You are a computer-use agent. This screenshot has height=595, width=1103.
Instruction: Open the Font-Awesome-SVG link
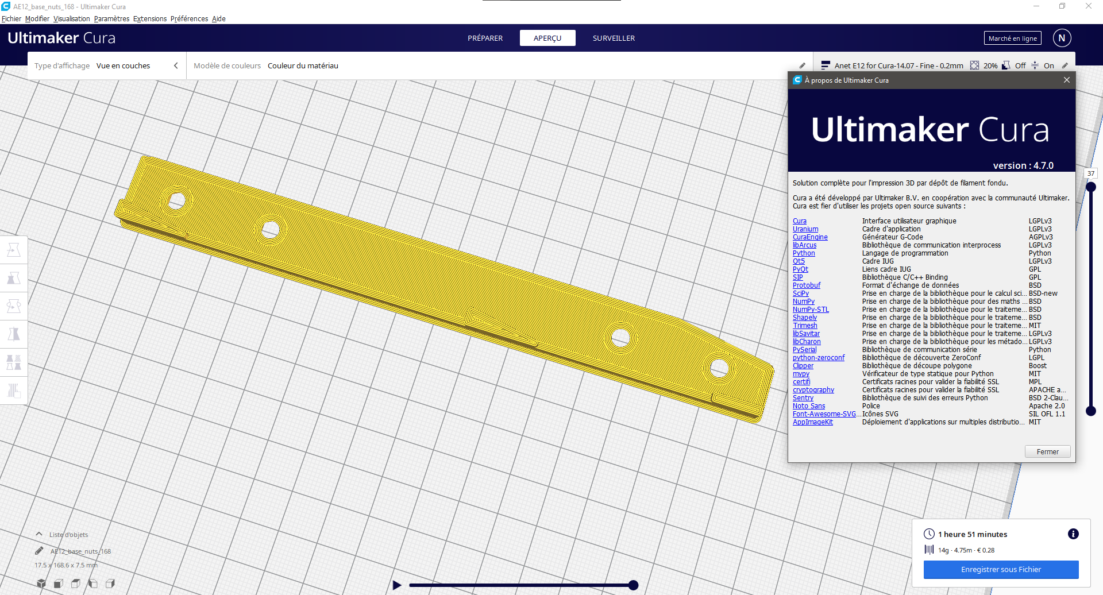(826, 414)
